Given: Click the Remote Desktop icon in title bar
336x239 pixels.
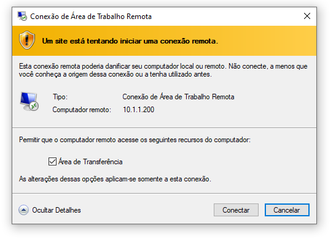Looking at the screenshot, I should (22, 17).
